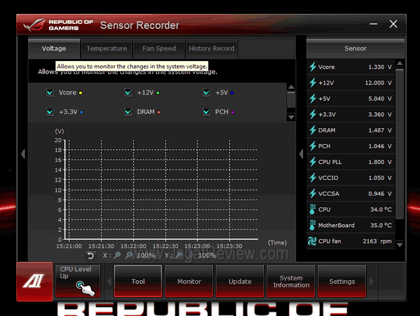Click the 15:22:00 time label on chart
Image resolution: width=420 pixels, height=316 pixels.
click(x=133, y=246)
